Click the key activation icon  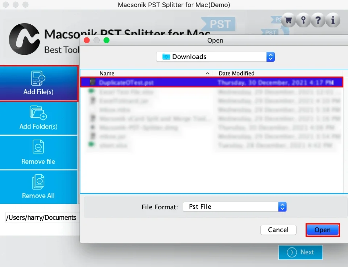[x=303, y=20]
